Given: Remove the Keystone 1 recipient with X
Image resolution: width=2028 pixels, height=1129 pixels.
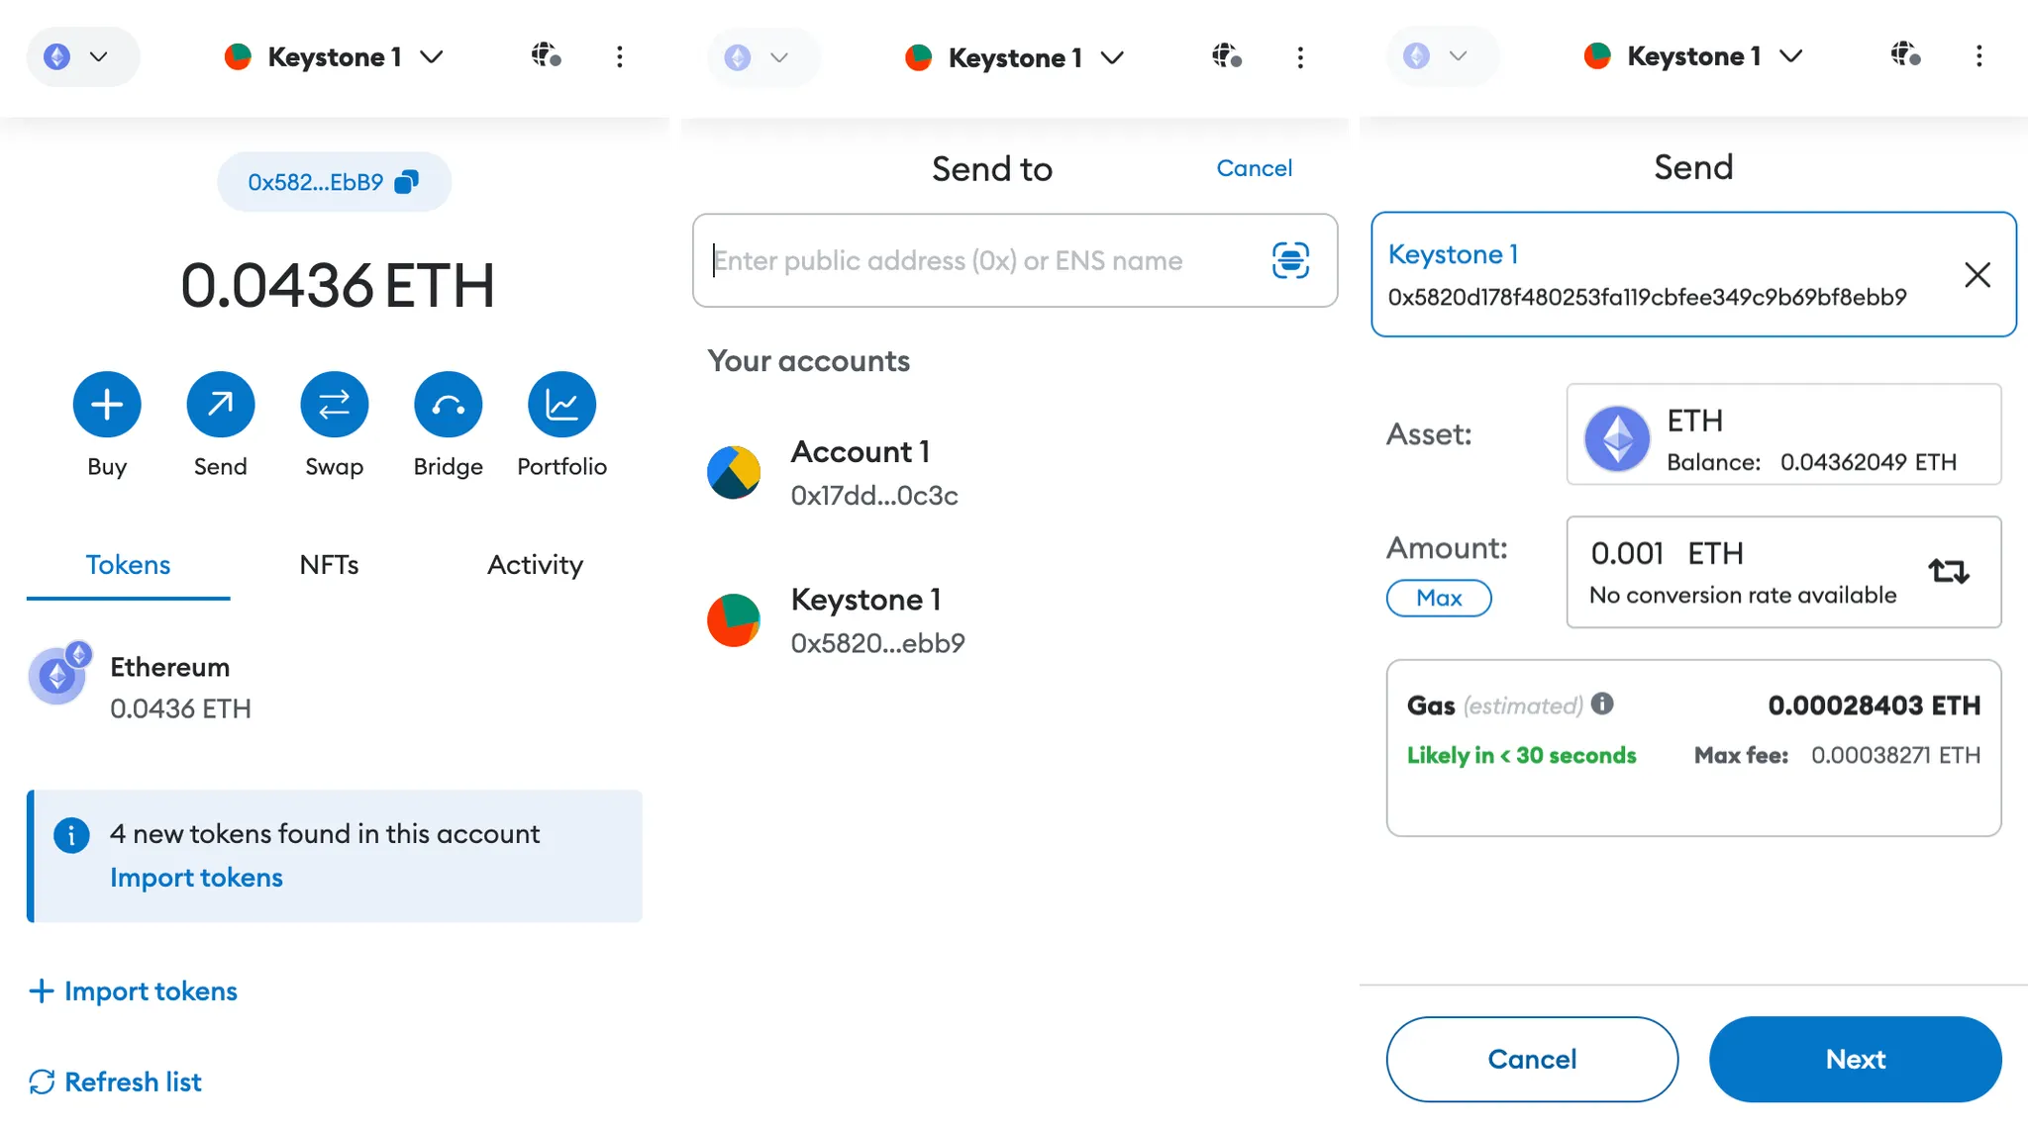Looking at the screenshot, I should click(x=1977, y=275).
